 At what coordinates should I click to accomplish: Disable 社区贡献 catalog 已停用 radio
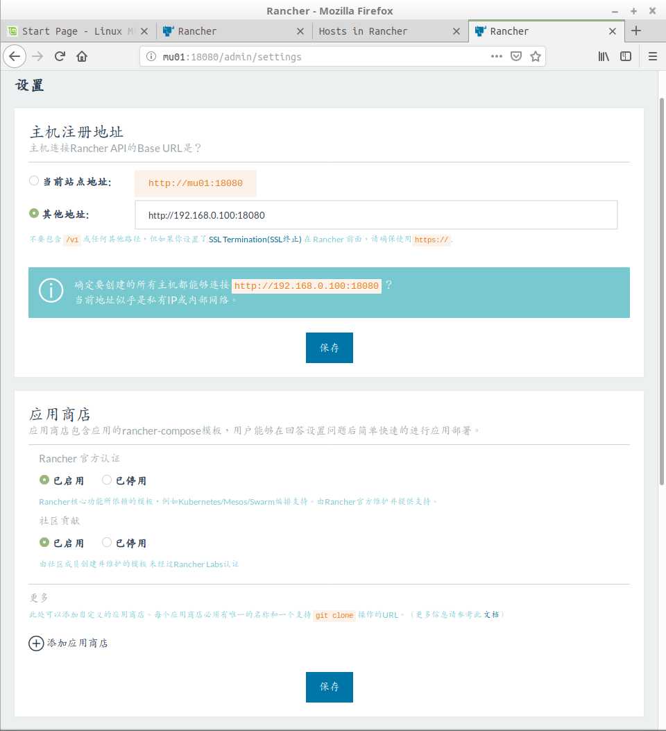pos(107,542)
